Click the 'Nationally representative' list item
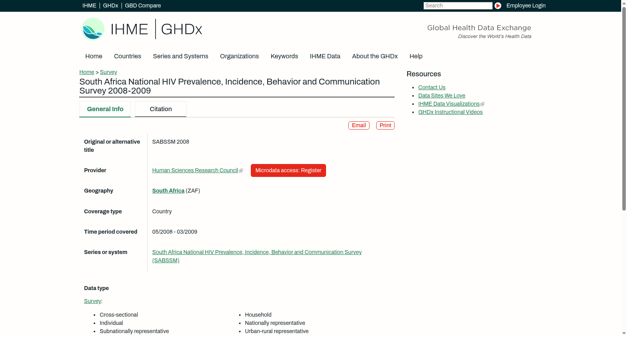 [275, 323]
